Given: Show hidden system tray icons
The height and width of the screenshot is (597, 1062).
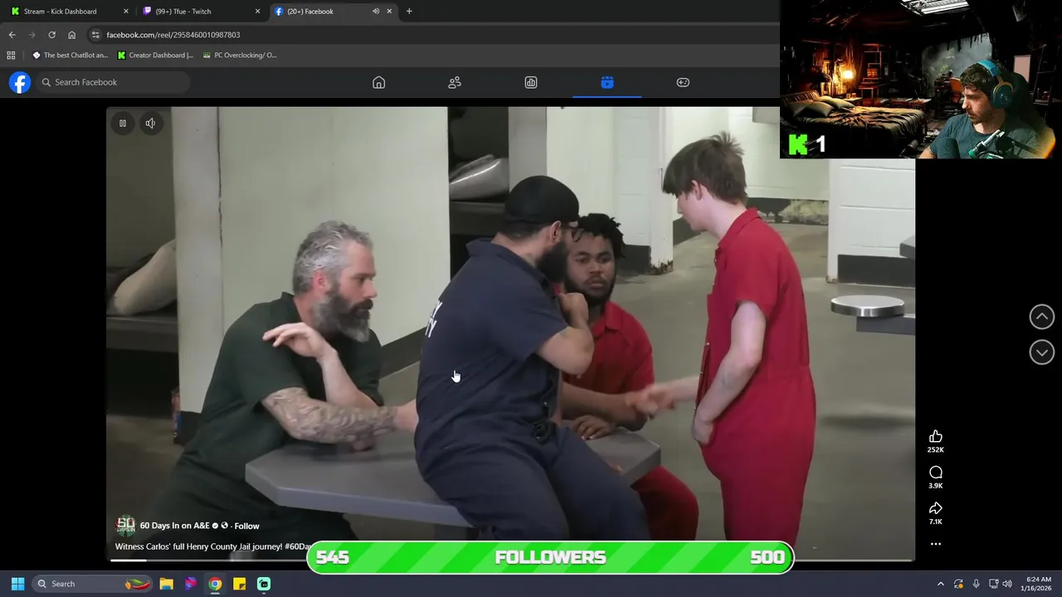Looking at the screenshot, I should pyautogui.click(x=940, y=584).
